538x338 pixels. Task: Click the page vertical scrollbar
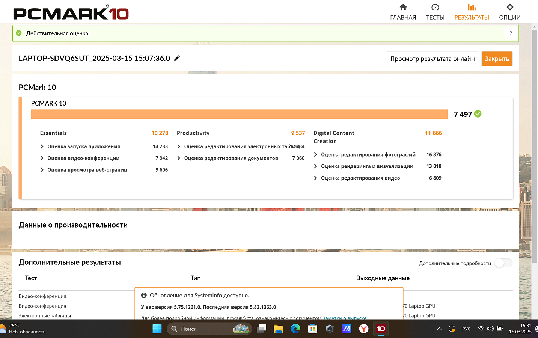[x=535, y=146]
